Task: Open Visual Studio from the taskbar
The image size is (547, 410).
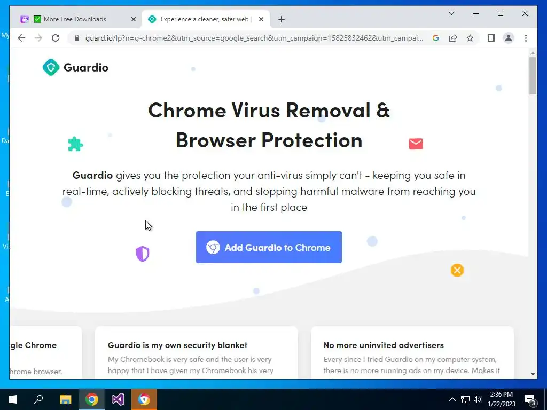Action: (x=118, y=399)
